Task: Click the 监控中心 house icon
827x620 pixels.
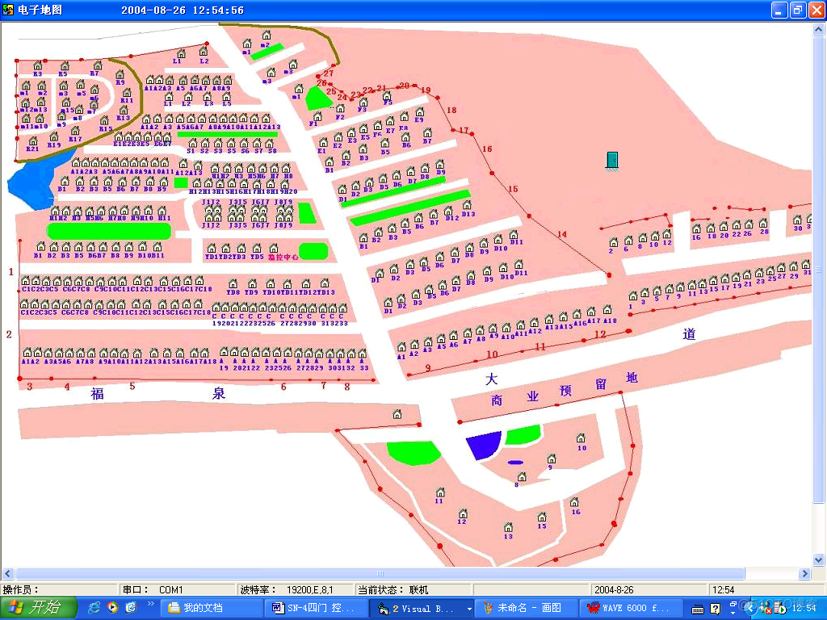Action: [273, 249]
